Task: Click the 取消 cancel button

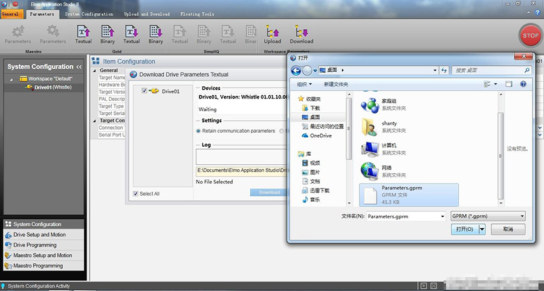Action: (x=508, y=229)
